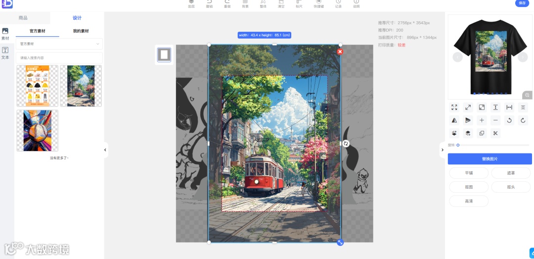
Task: Click the fit width icon
Action: (509, 107)
